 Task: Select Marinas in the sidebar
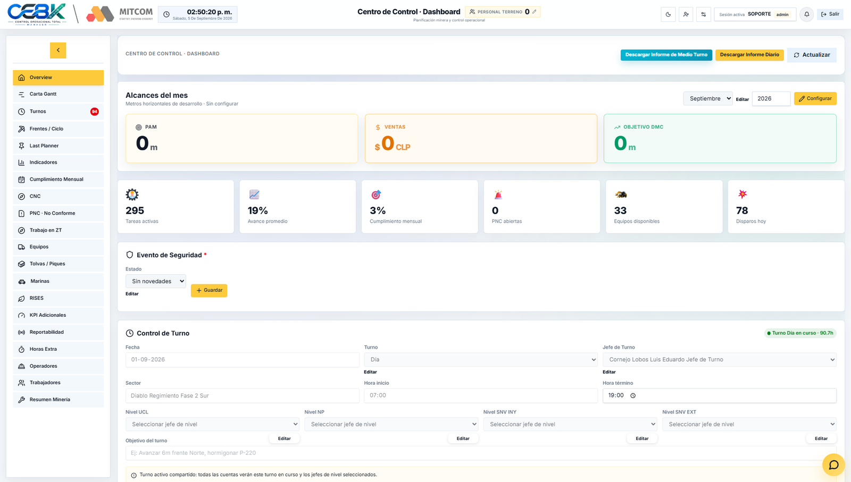pyautogui.click(x=58, y=281)
